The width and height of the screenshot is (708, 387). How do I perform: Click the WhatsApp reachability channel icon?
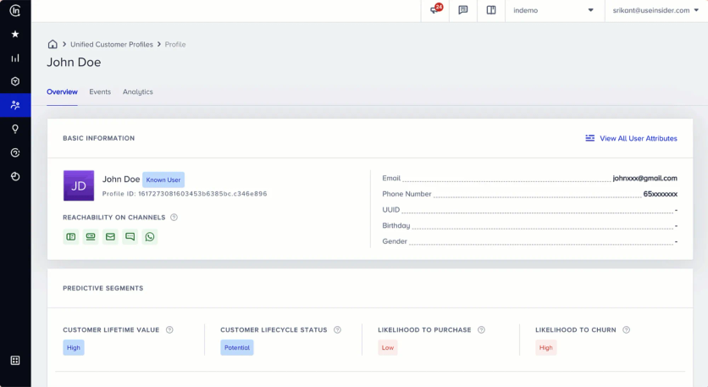click(150, 236)
